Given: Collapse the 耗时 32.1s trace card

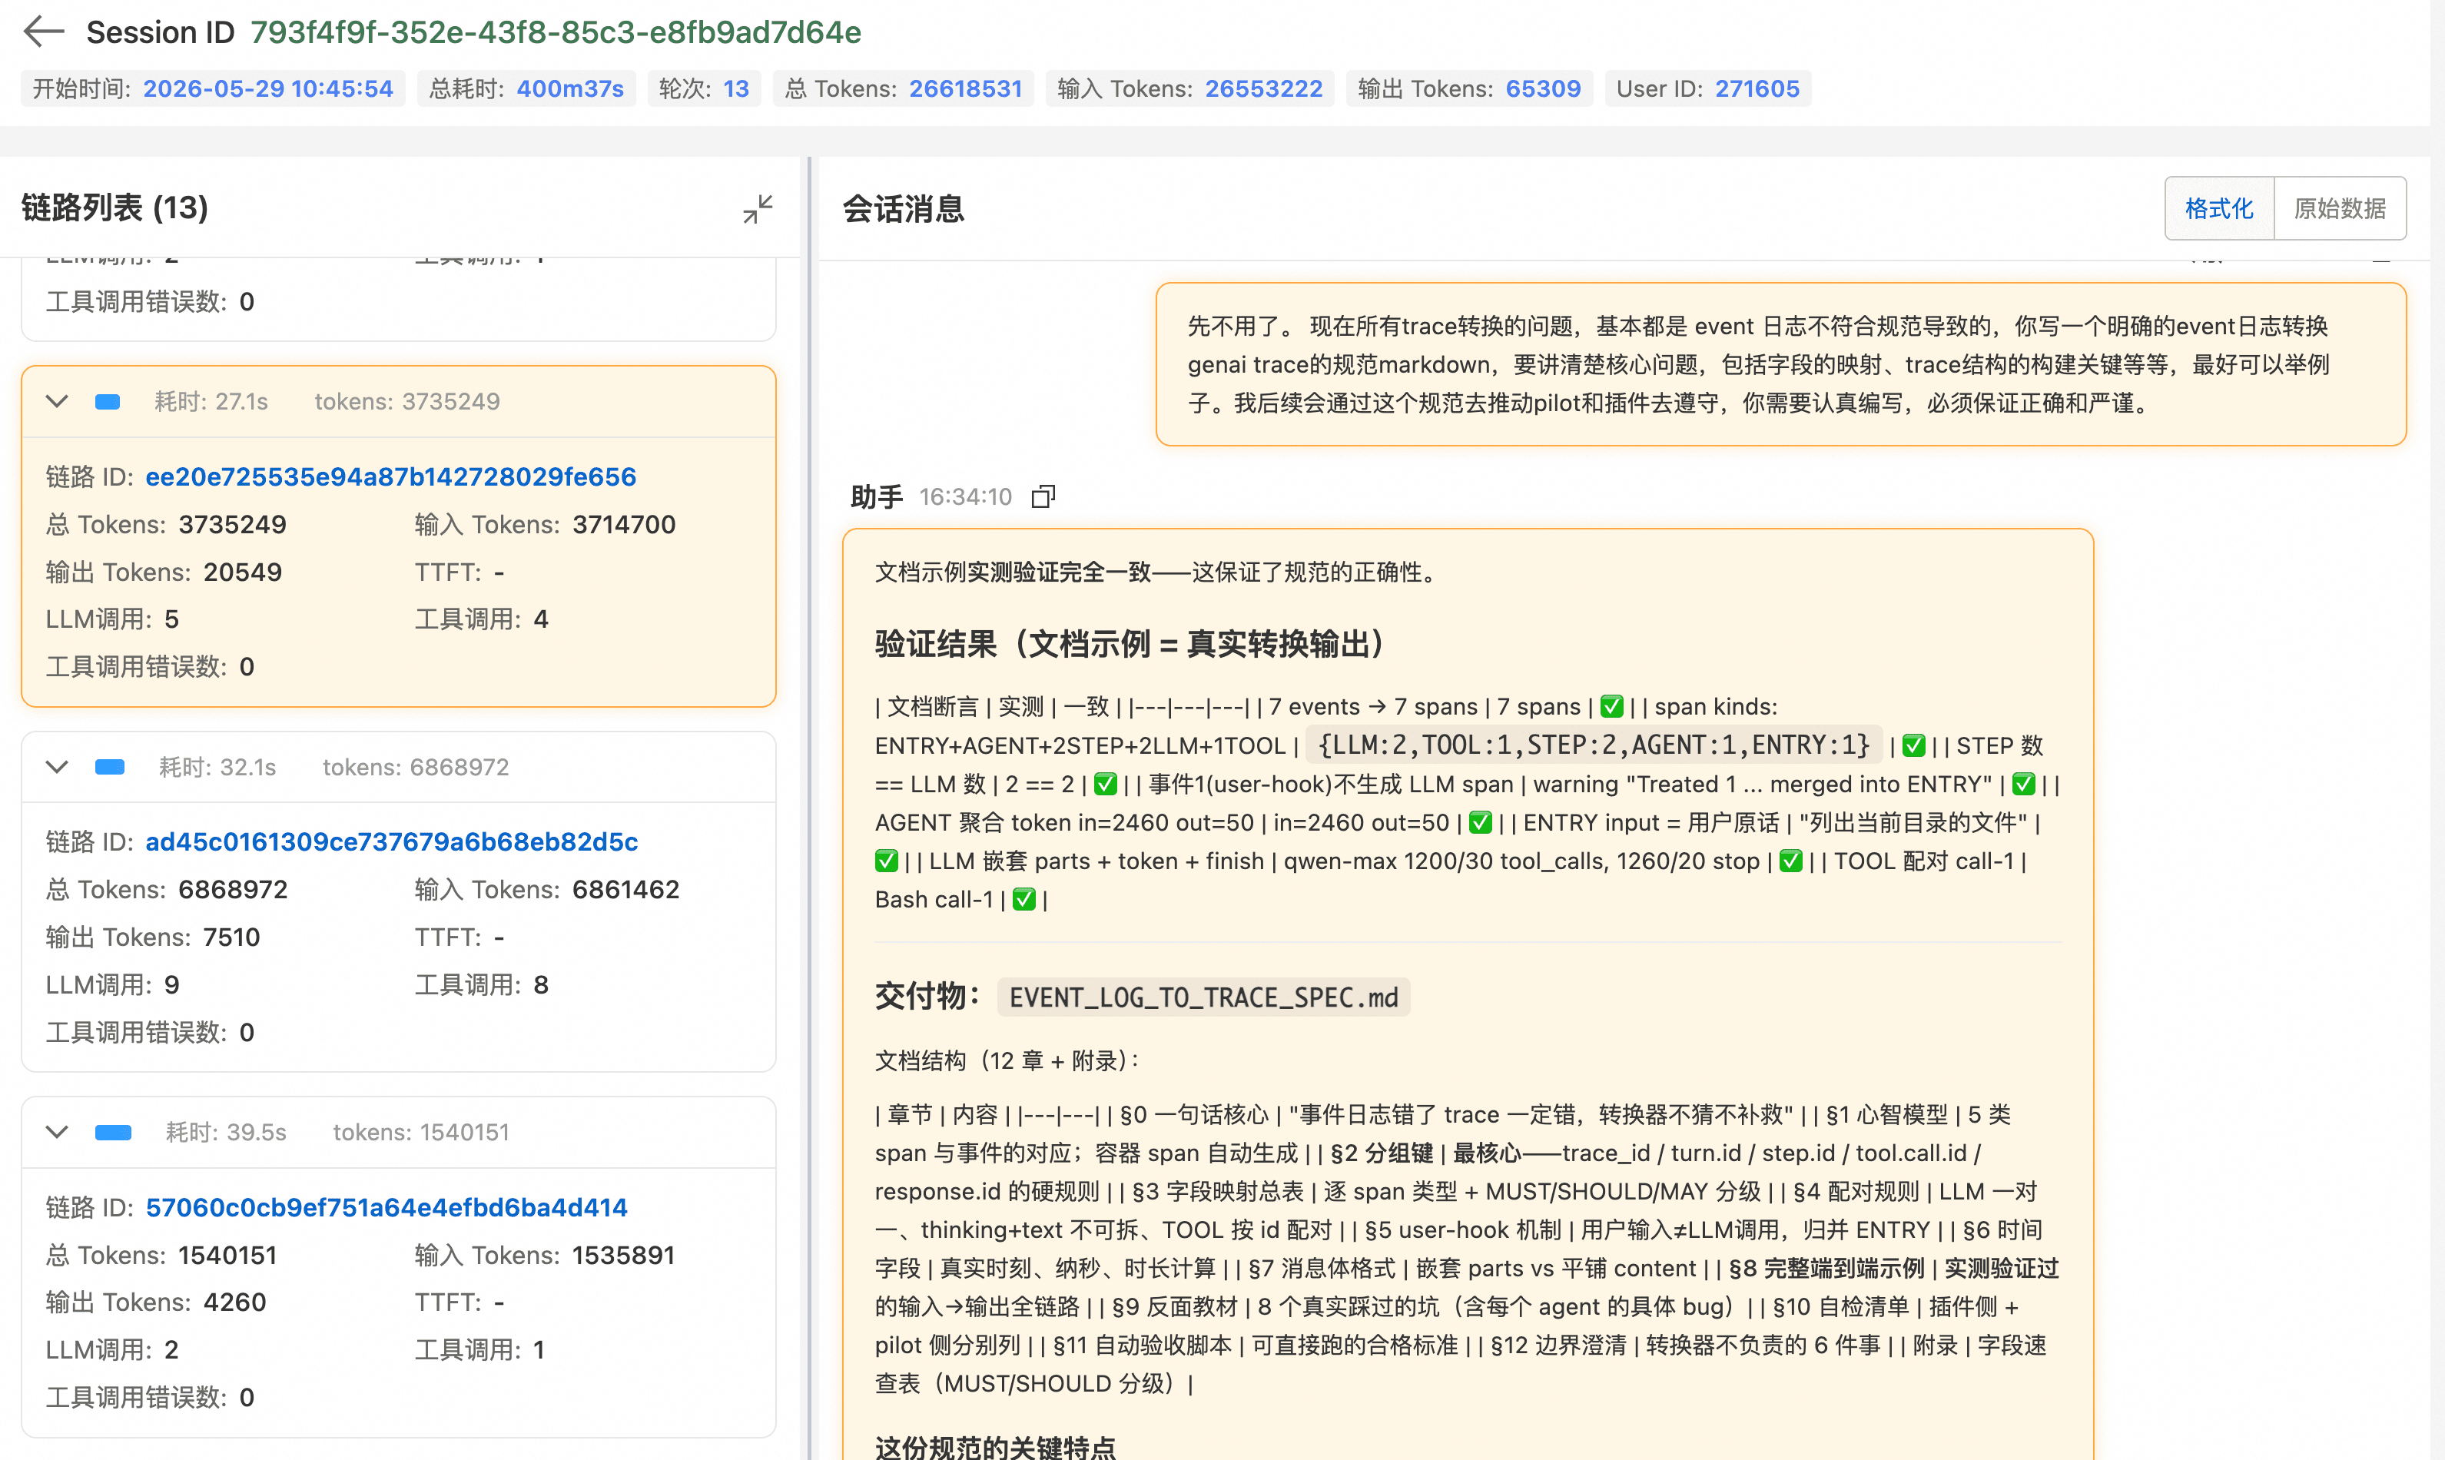Looking at the screenshot, I should [57, 766].
